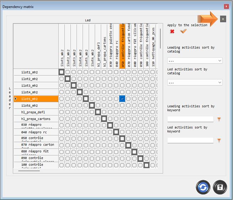Click the highlighted orange 050 contrôle column header
Viewport: 233px width, 200px height.
click(x=122, y=46)
